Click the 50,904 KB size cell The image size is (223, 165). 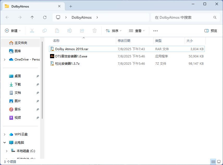pos(196,56)
